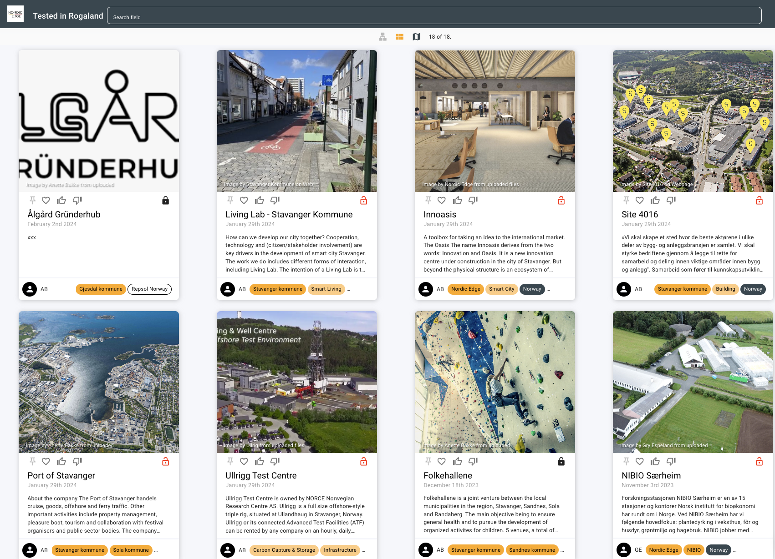Click Repsol Norway tag
Screen dimensions: 775x559
tap(149, 289)
